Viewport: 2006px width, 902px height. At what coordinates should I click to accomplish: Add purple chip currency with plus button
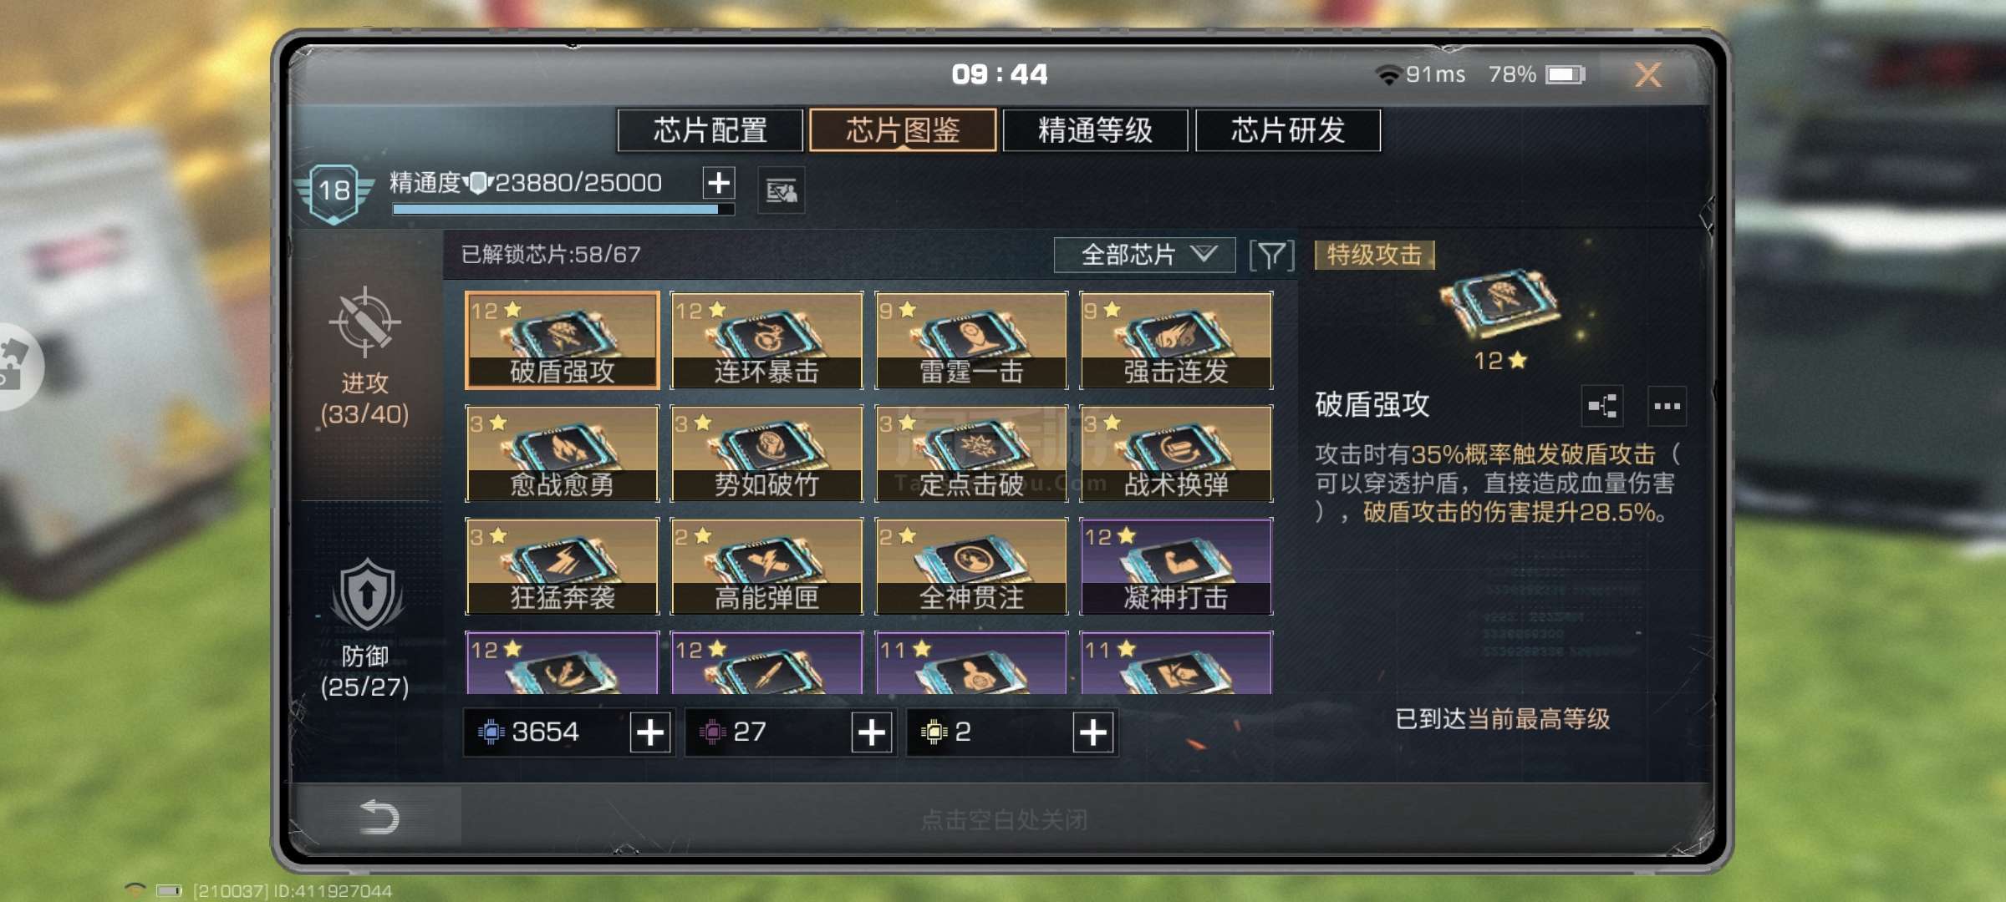click(x=872, y=732)
